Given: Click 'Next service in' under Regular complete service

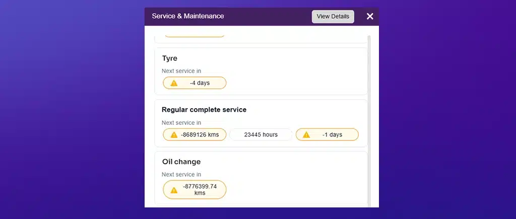Looking at the screenshot, I should [181, 123].
